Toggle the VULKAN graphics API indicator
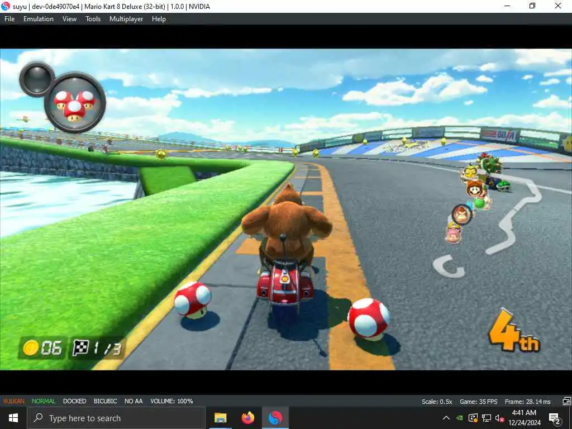 [14, 401]
